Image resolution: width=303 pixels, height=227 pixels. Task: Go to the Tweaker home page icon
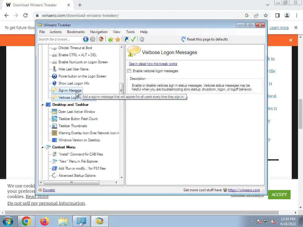tap(101, 39)
